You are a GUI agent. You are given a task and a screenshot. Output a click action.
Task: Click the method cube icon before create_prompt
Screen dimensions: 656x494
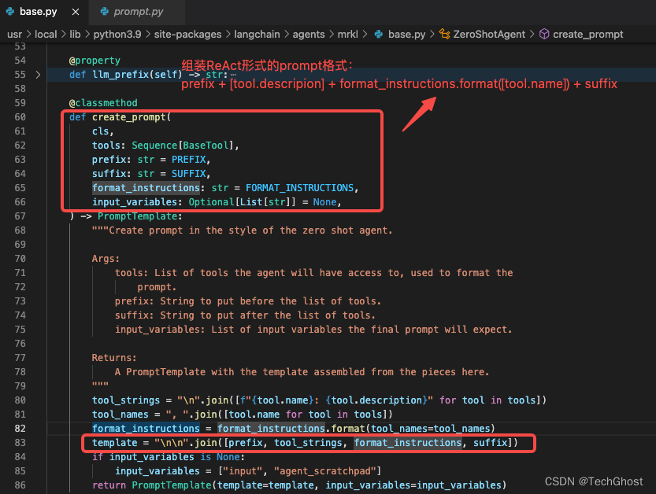tap(544, 34)
